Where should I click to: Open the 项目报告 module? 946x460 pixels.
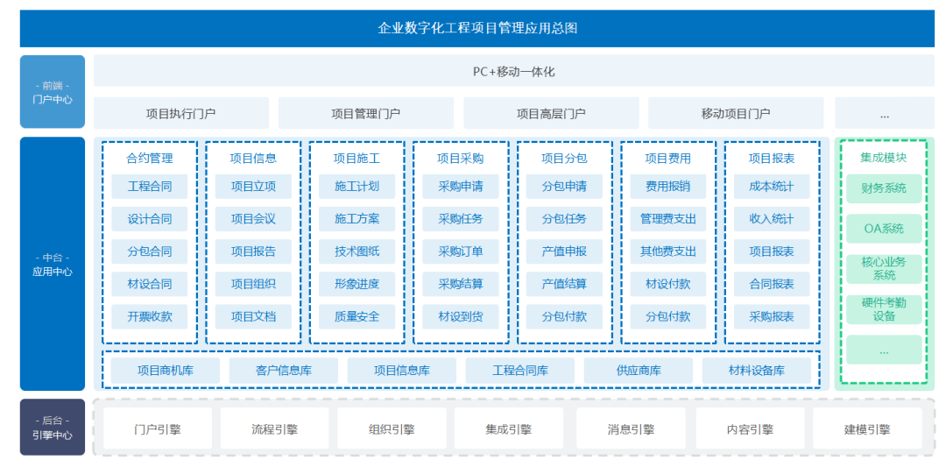point(253,251)
